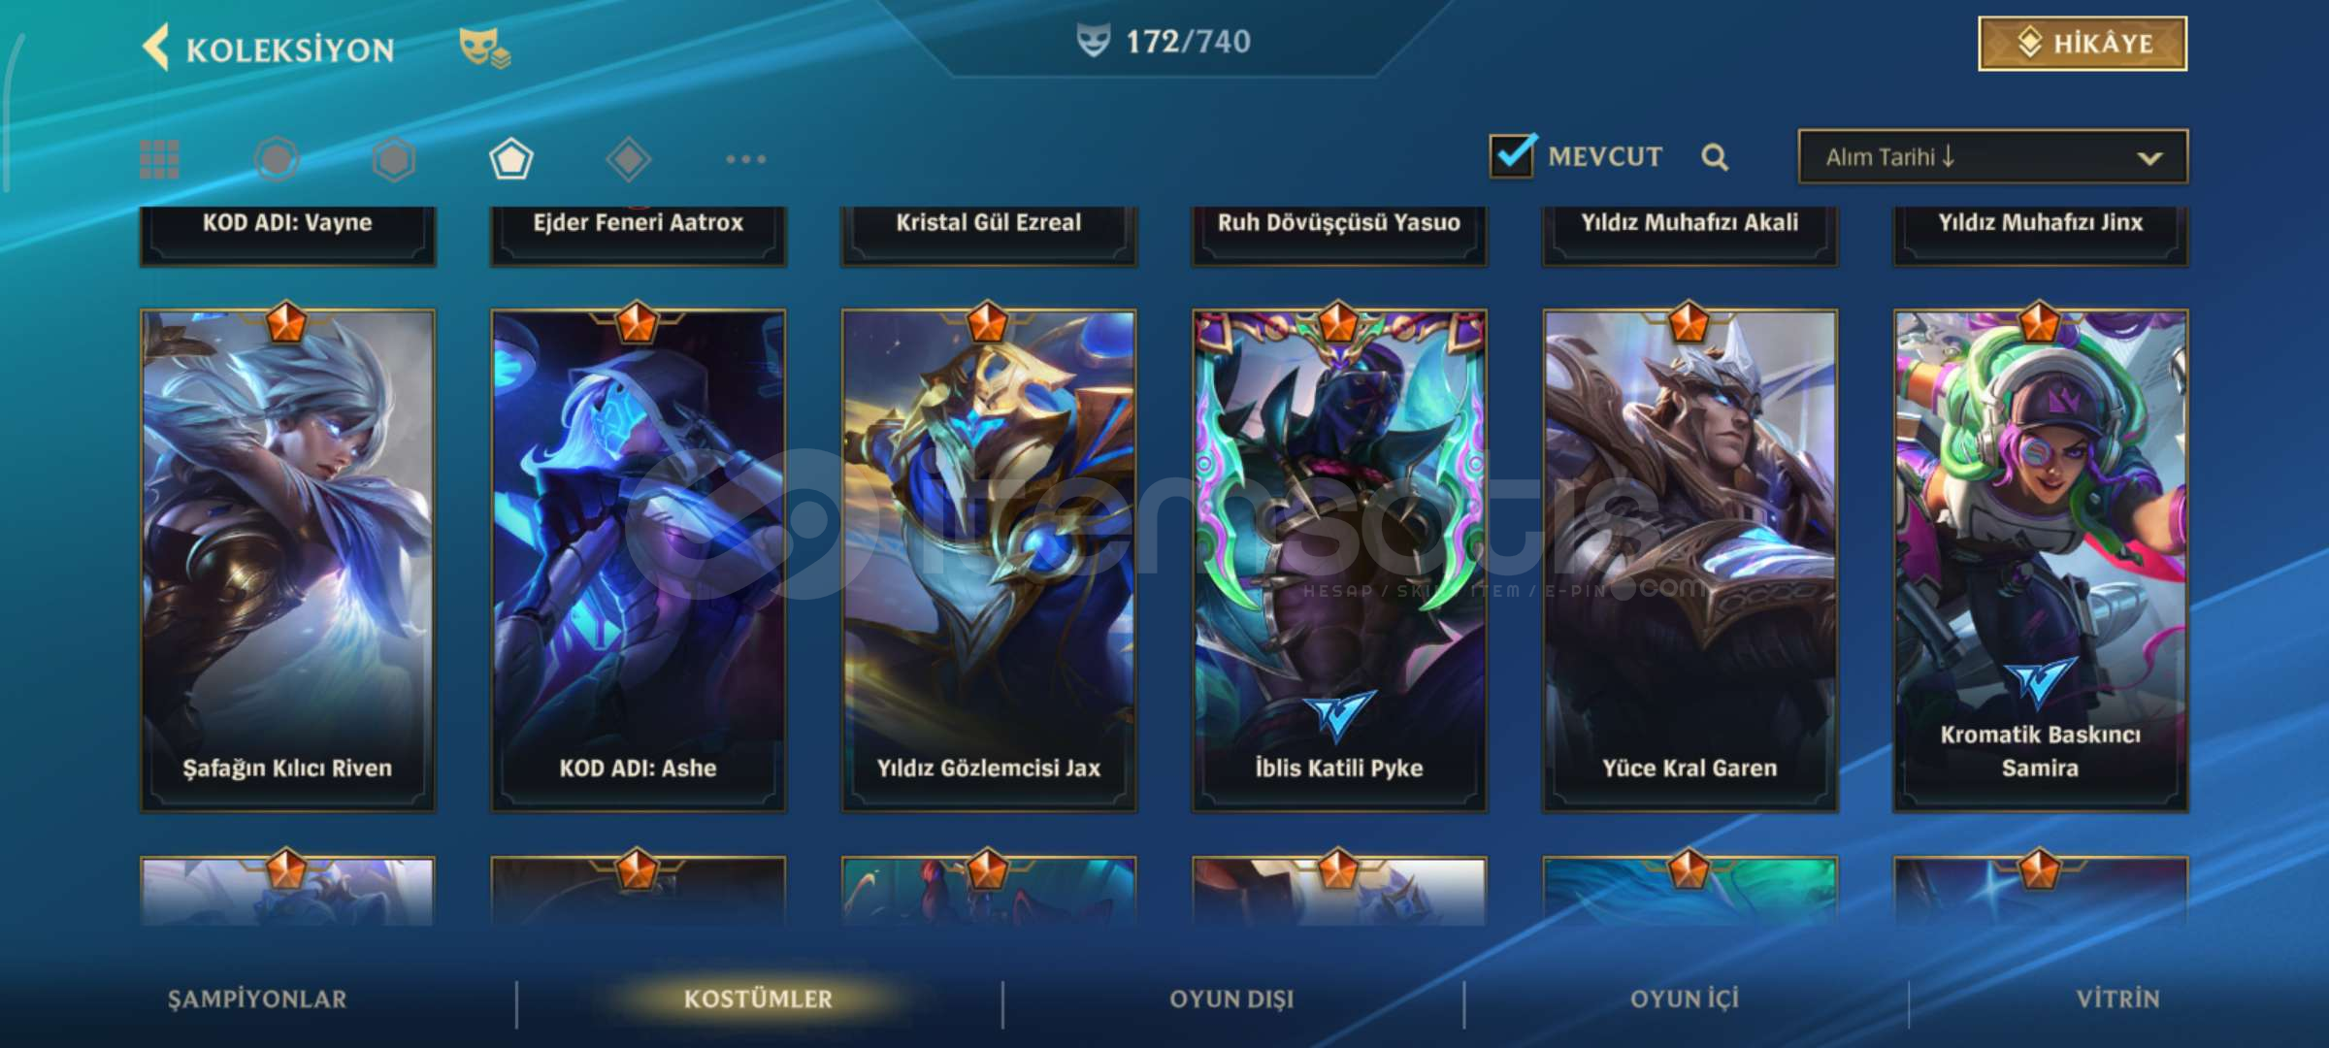Select the diamond rarity filter icon

[628, 159]
